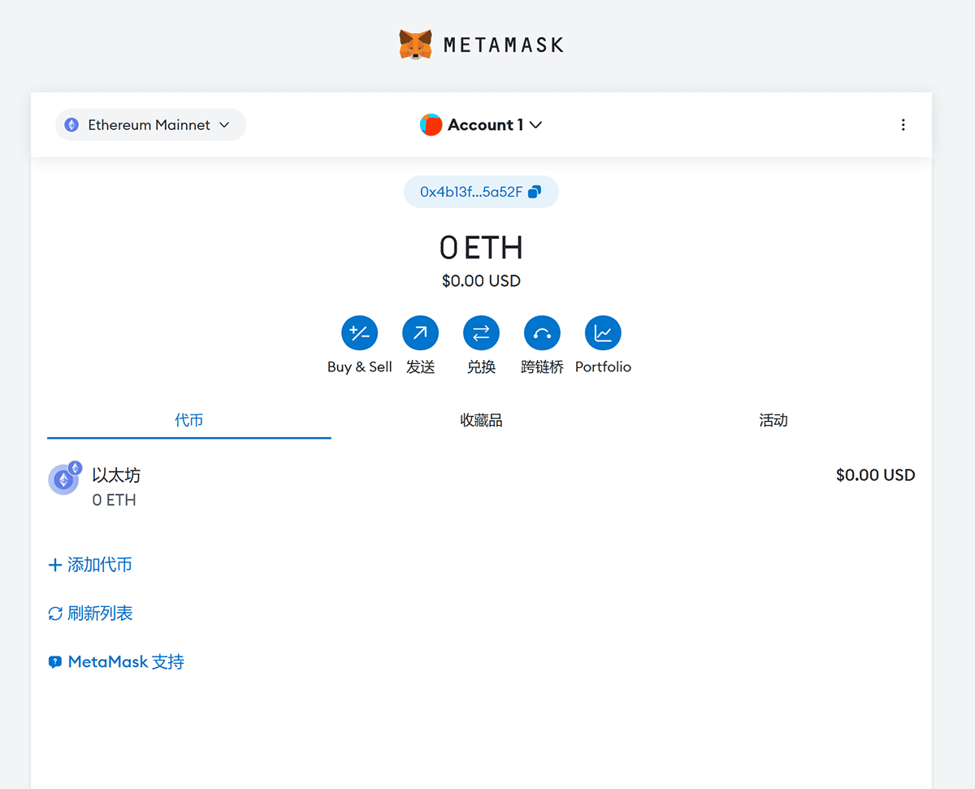Open the three-dot options menu
Screen dimensions: 975x789
point(903,125)
